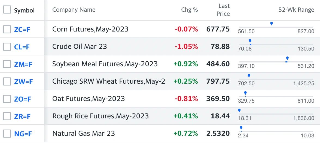
Task: Click the 52-Wk Range marker for Corn Futures
Action: click(272, 24)
